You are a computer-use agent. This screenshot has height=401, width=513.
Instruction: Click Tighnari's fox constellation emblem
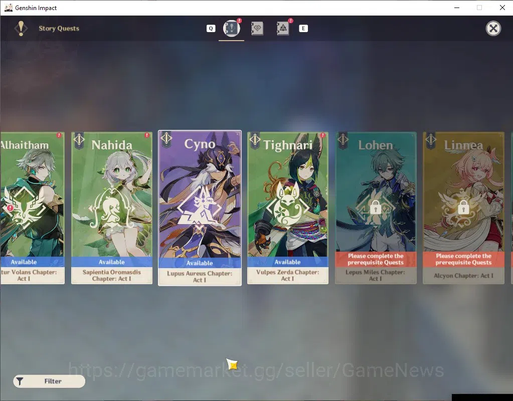(287, 205)
